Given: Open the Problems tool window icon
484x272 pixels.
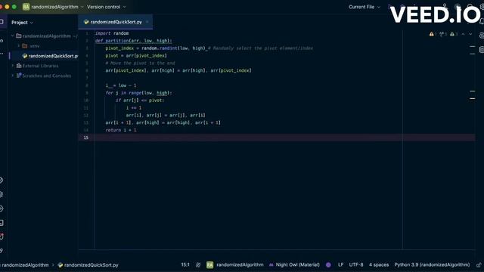Looking at the screenshot, I should (x=2, y=236).
